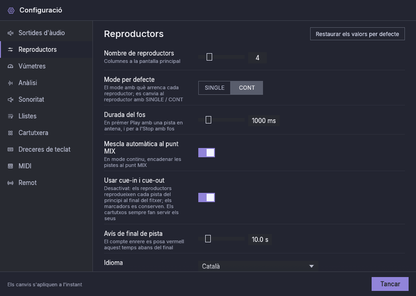Click the speaker icon for Sortides d'àudio
The image size is (416, 296).
(x=10, y=33)
